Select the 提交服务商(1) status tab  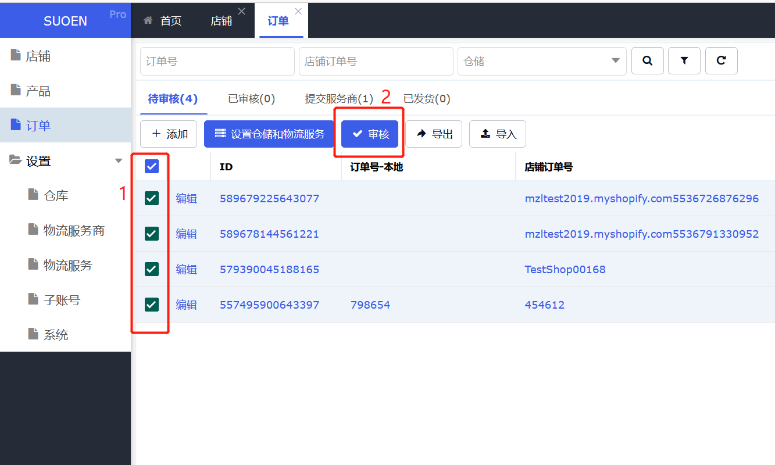pos(340,99)
